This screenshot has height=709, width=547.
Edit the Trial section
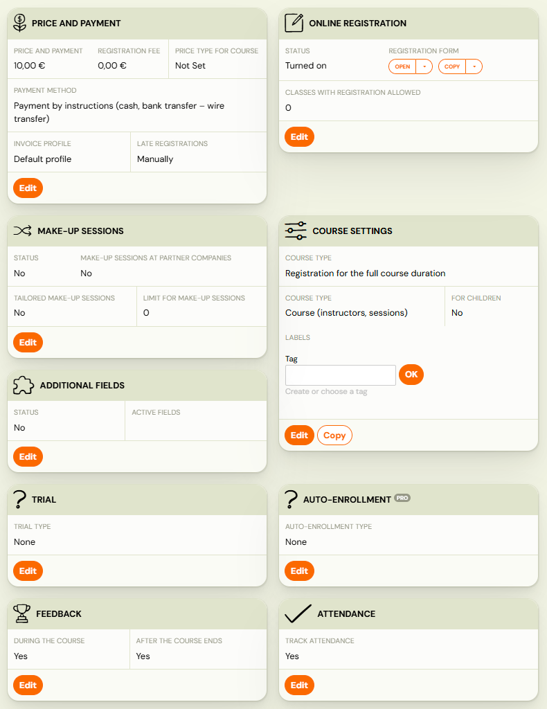coord(28,571)
